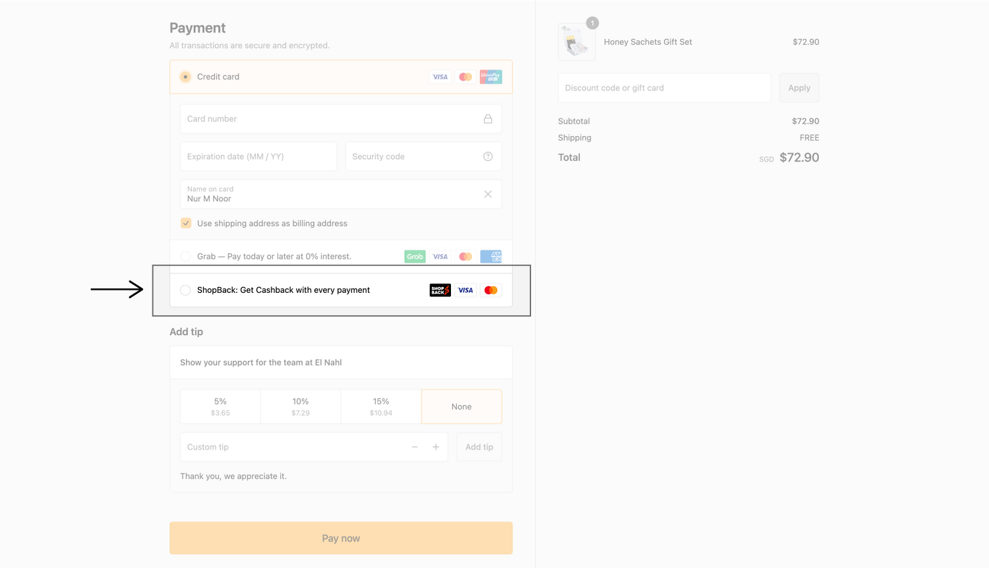Increase custom tip with plus button

click(436, 447)
